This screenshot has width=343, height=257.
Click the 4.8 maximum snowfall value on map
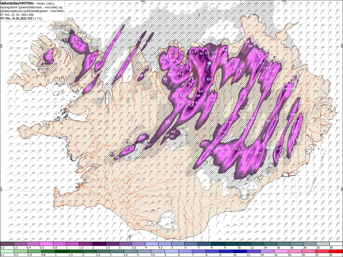point(209,63)
